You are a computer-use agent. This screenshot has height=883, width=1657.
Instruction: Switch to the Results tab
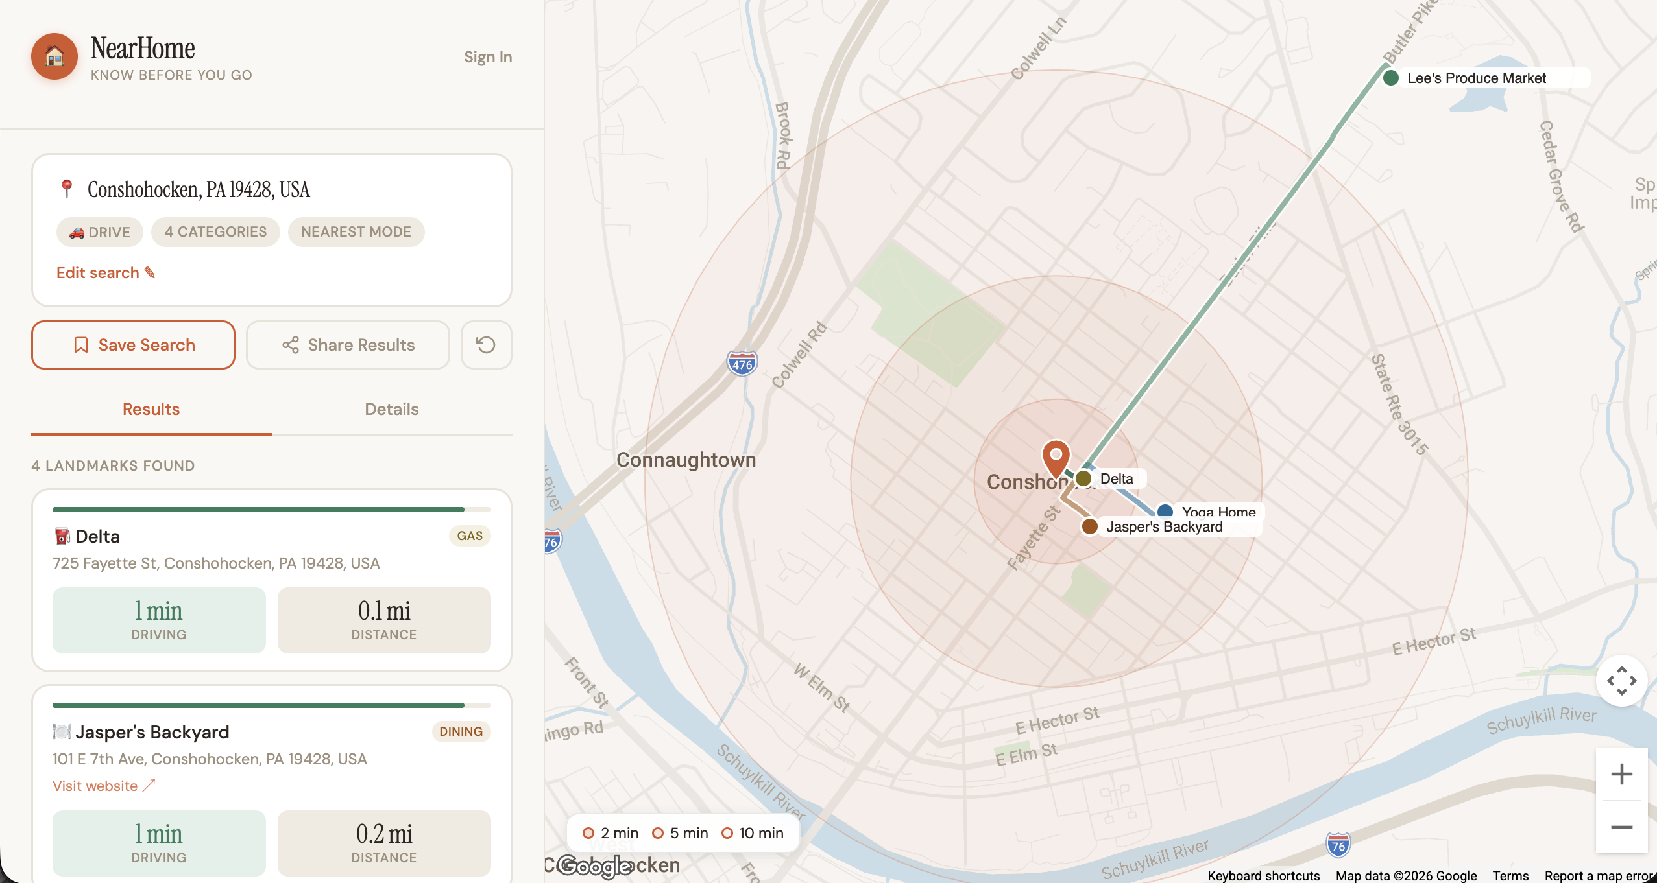click(x=151, y=409)
